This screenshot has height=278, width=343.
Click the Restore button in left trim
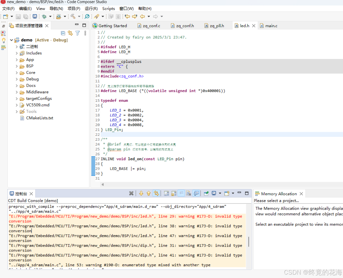(x=3, y=26)
